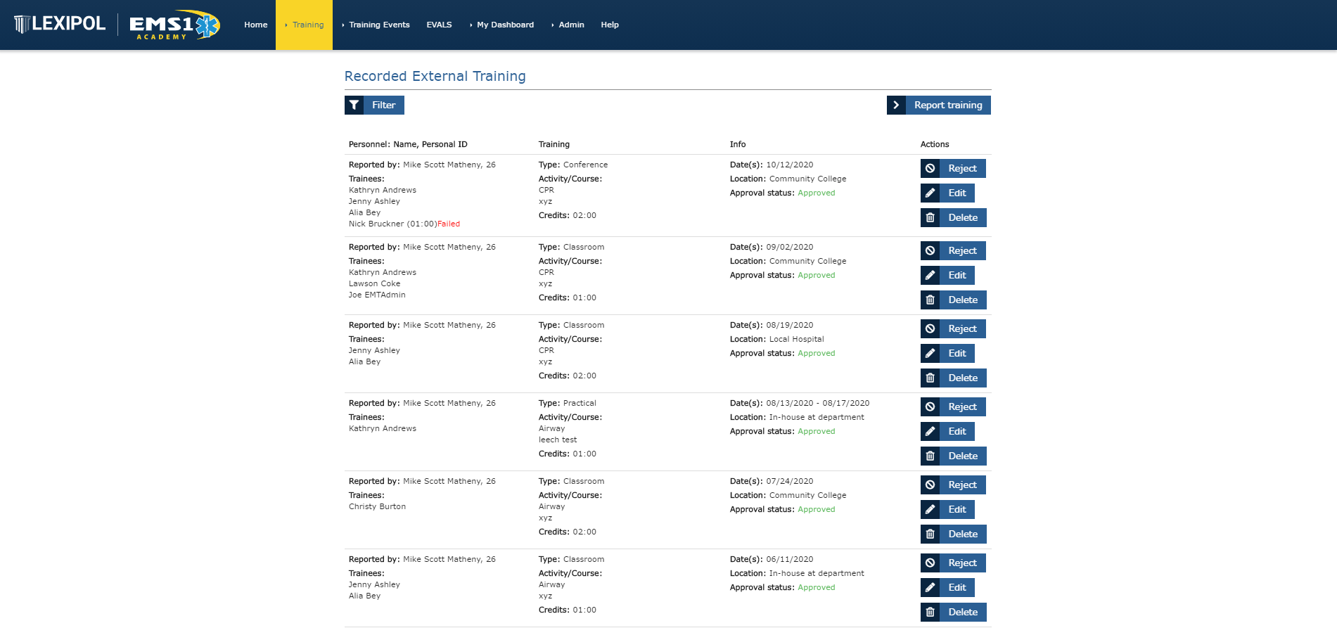The image size is (1337, 628).
Task: Click Type Conference text
Action: (x=573, y=165)
